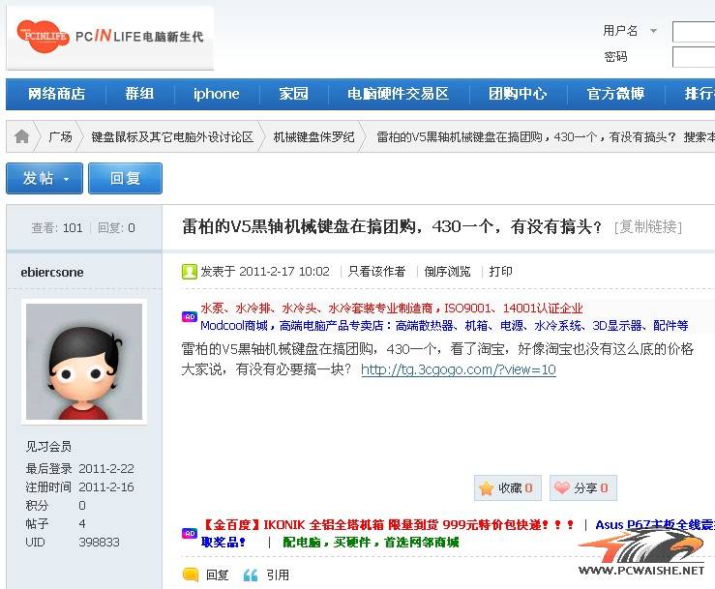Click the 引用 quote link
This screenshot has width=715, height=589.
278,575
